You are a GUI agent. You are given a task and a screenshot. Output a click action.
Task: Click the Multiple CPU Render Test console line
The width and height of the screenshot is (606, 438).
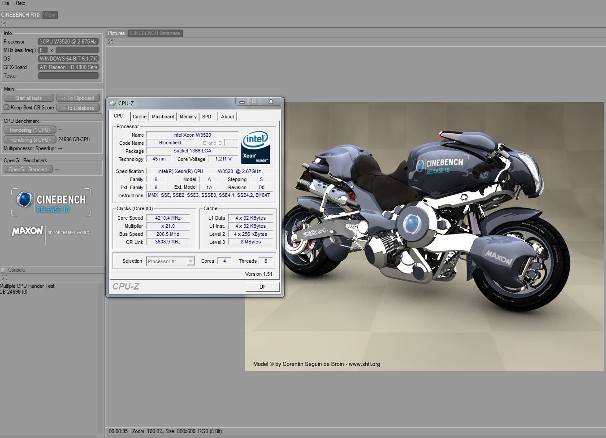point(27,286)
